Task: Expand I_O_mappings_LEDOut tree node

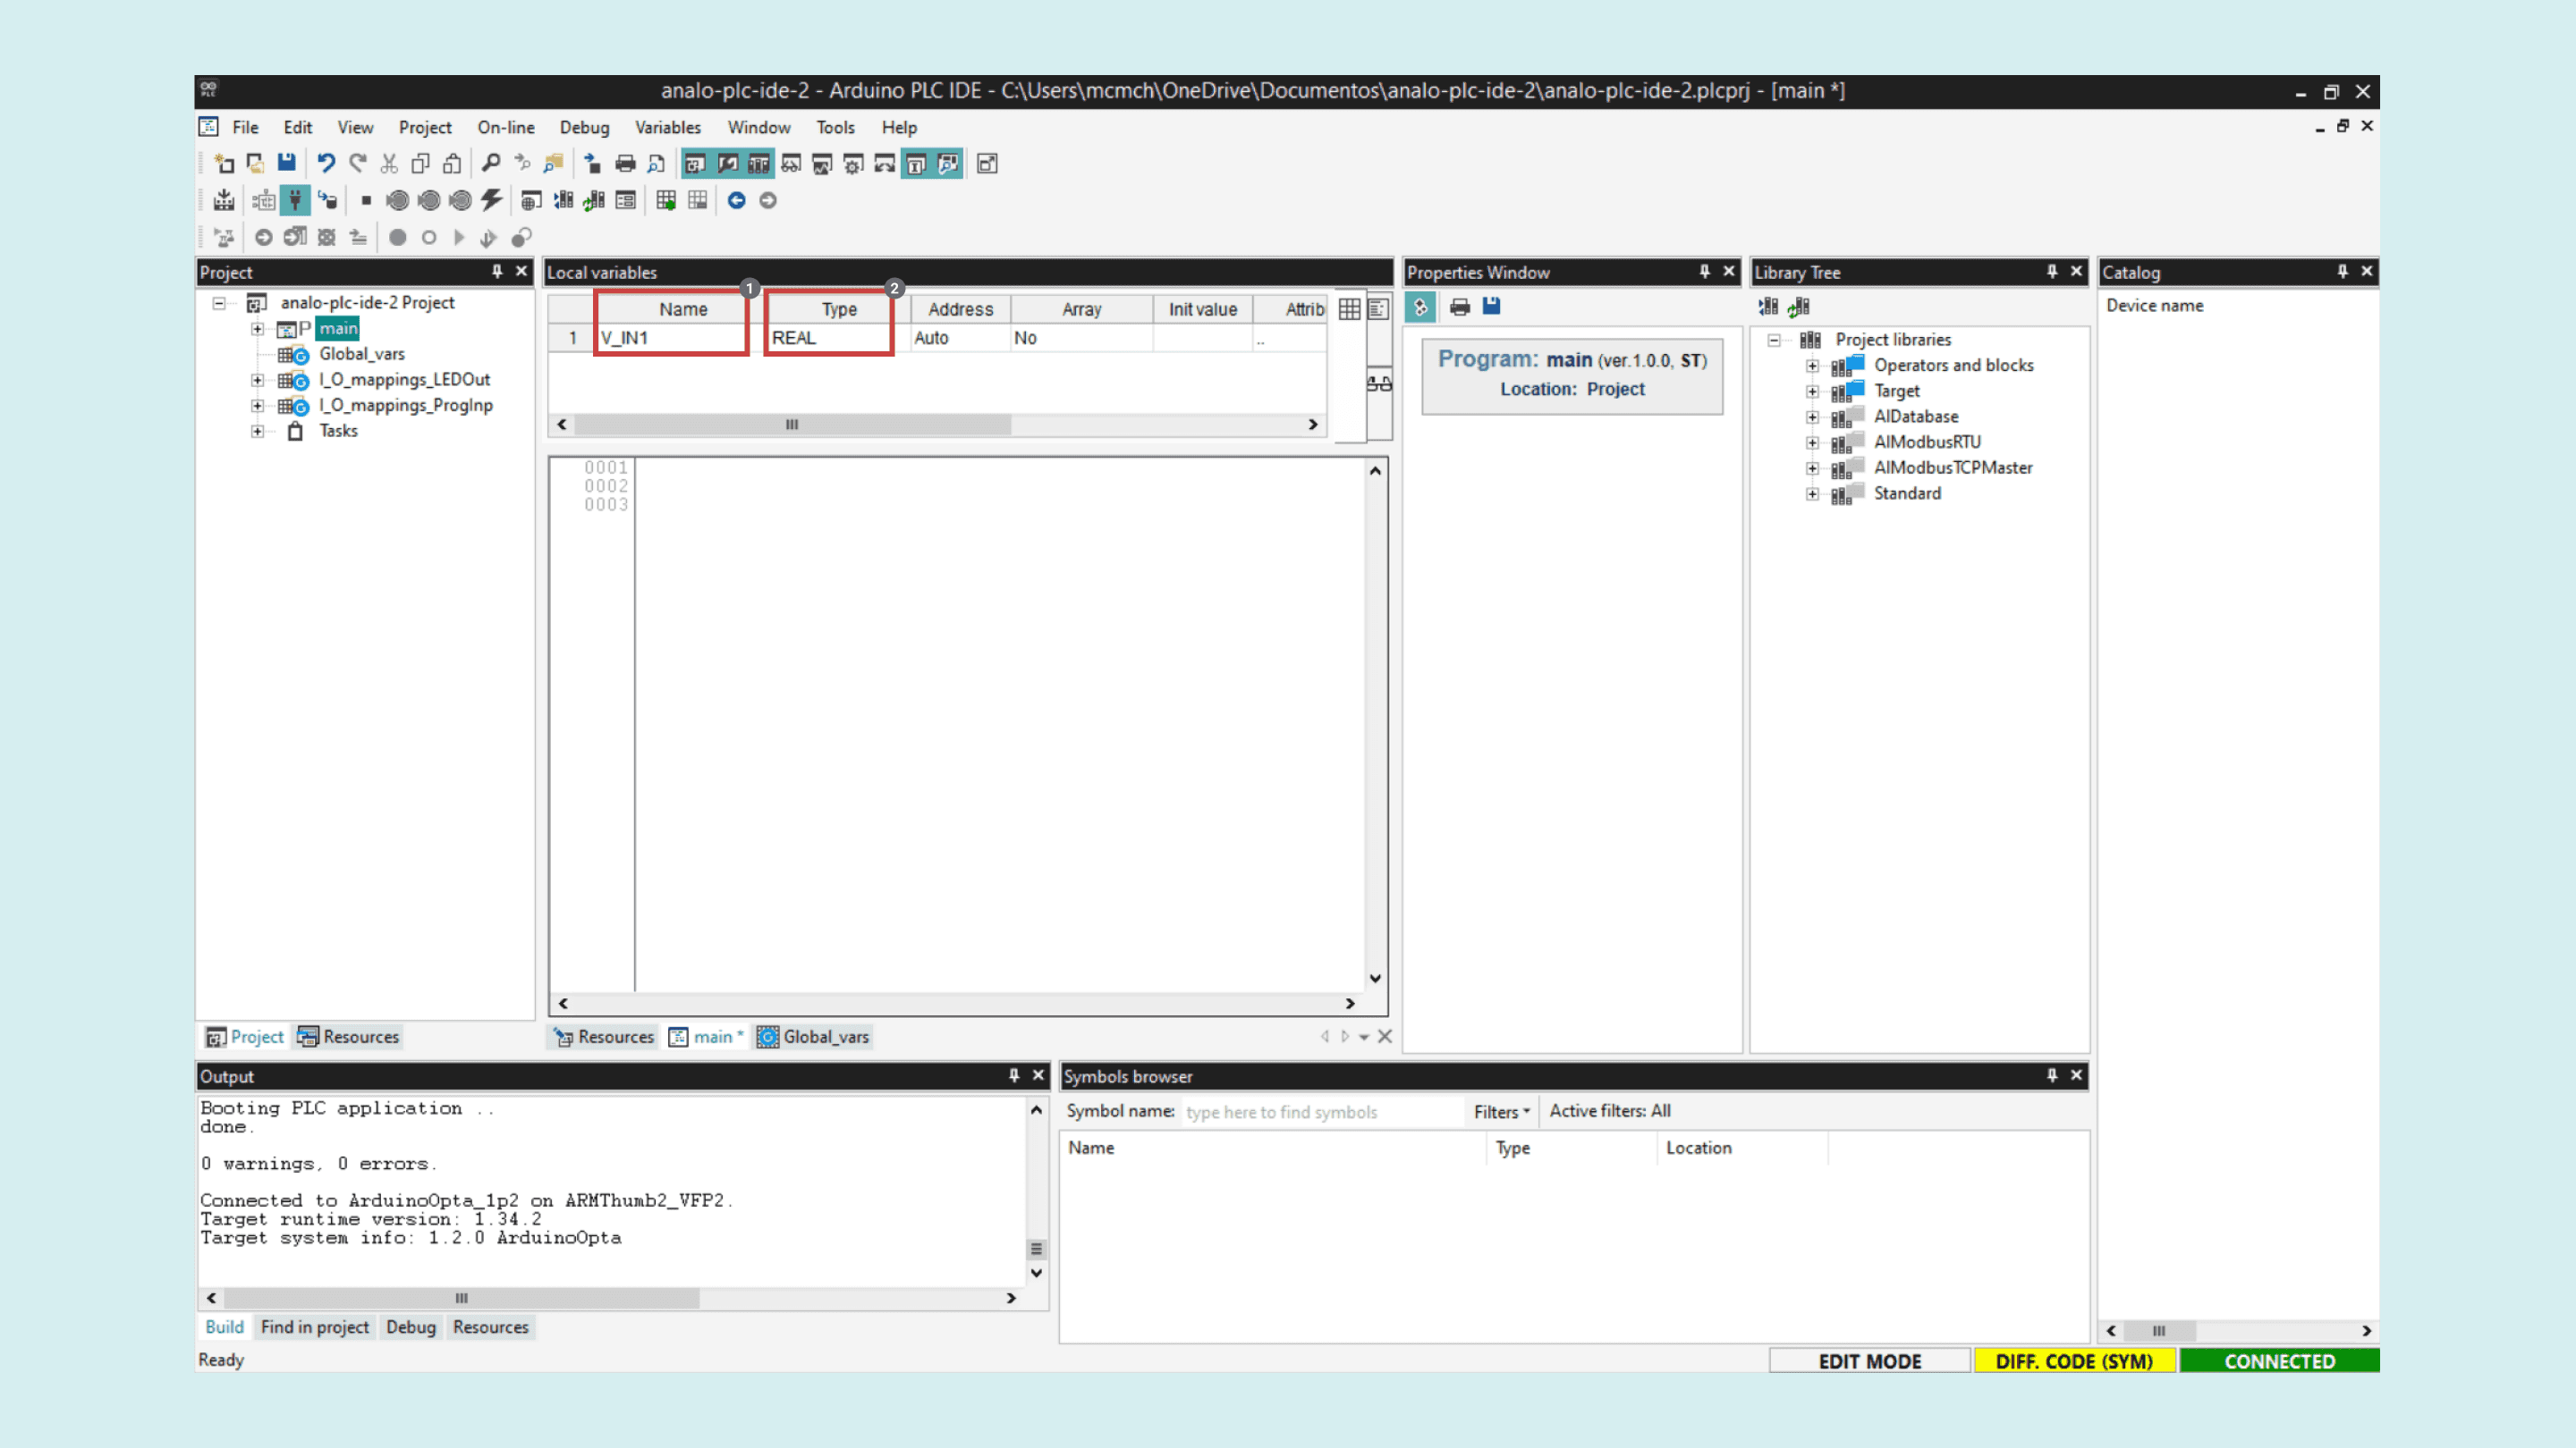Action: pos(257,380)
